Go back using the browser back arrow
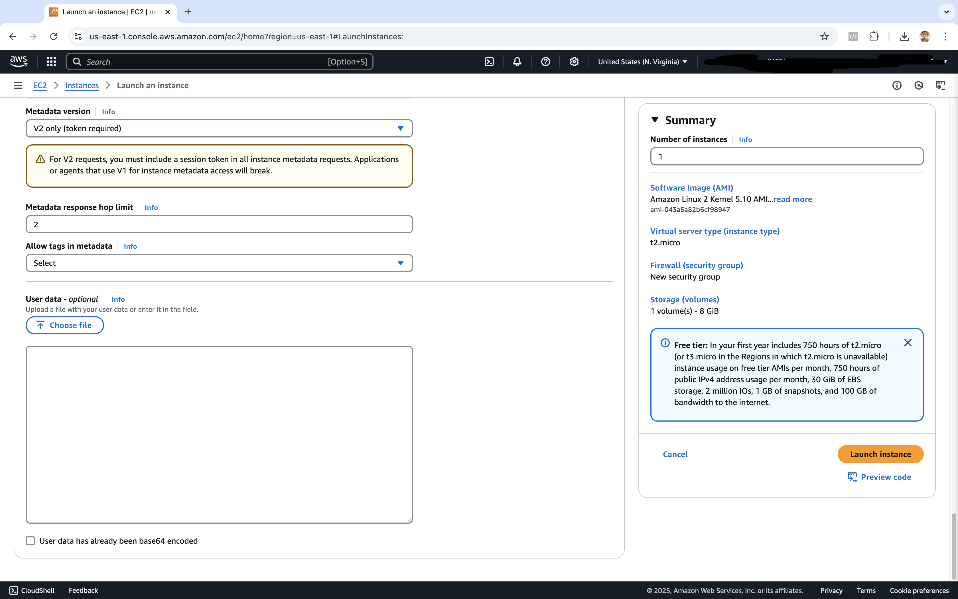Viewport: 958px width, 599px height. coord(13,37)
